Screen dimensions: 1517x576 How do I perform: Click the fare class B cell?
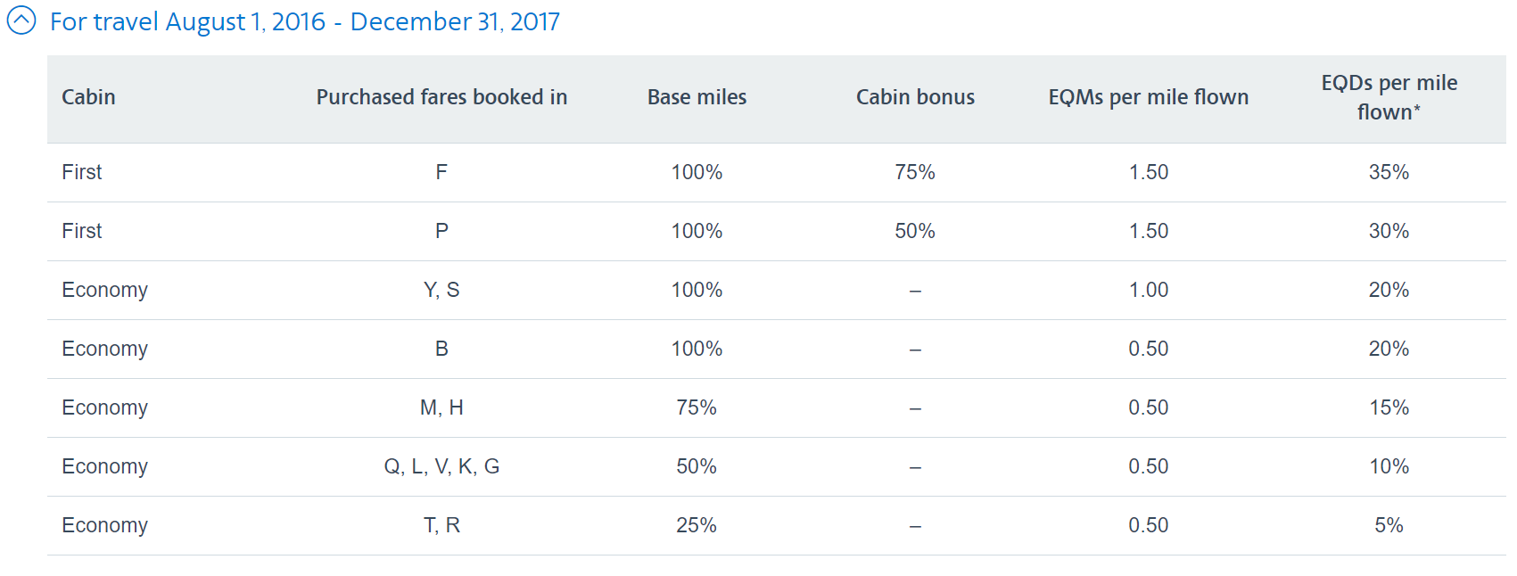click(441, 349)
